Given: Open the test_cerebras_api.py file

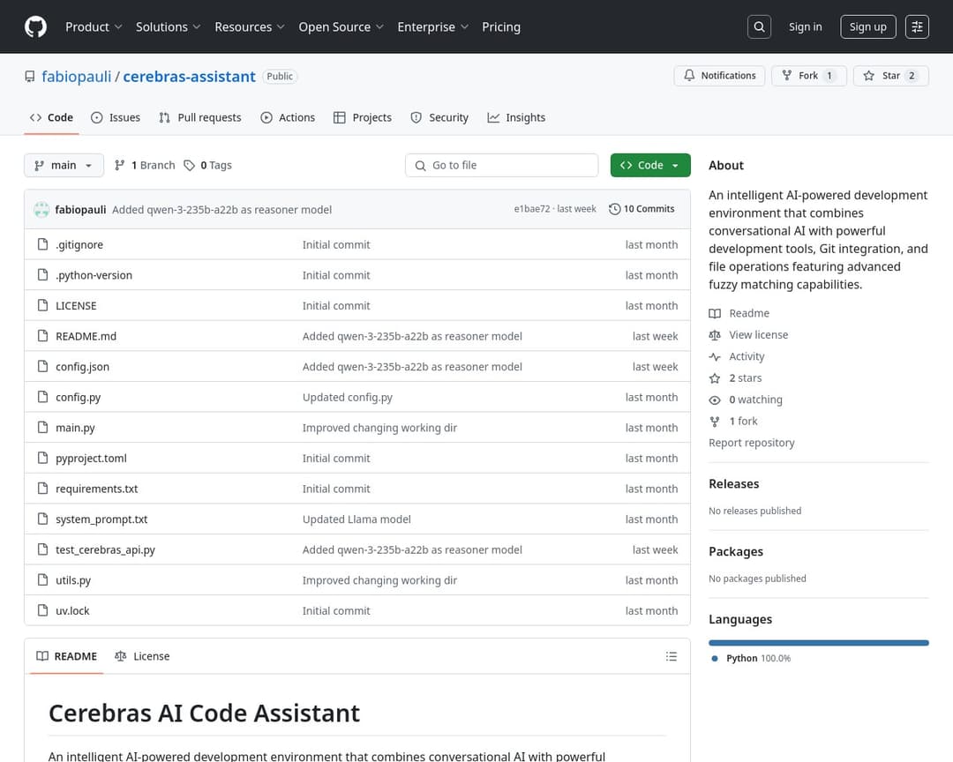Looking at the screenshot, I should [x=105, y=550].
